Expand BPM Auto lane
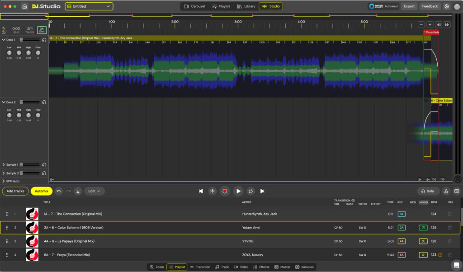Image resolution: width=463 pixels, height=272 pixels. click(x=4, y=181)
